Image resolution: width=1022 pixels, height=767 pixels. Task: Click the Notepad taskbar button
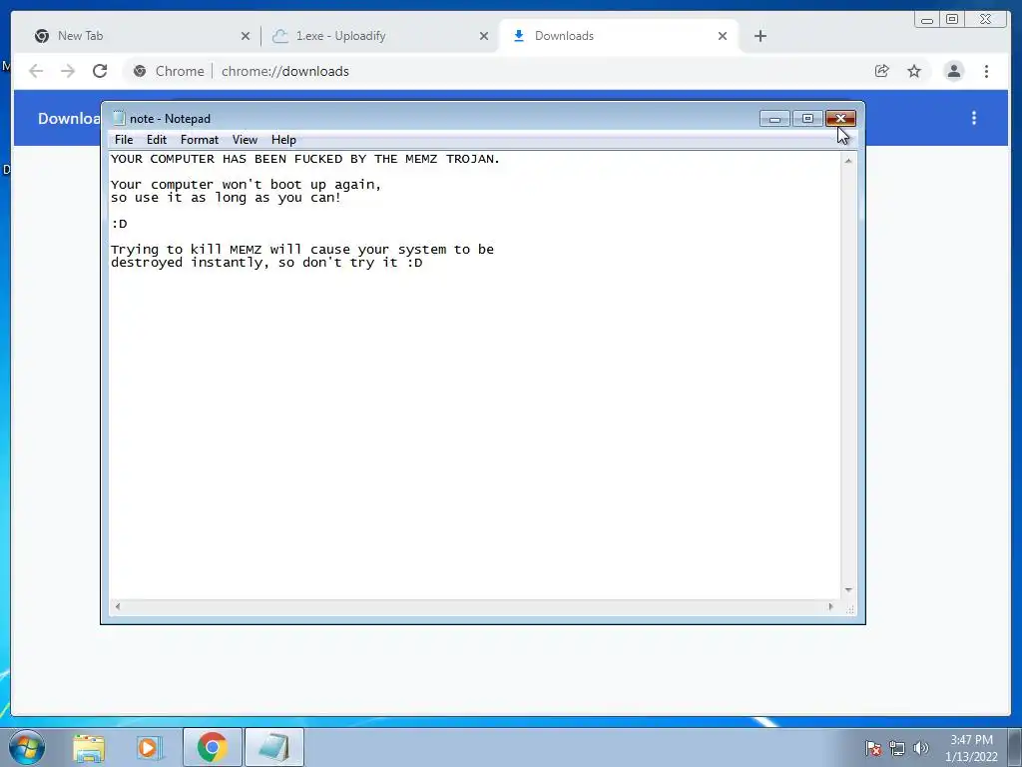pyautogui.click(x=273, y=747)
